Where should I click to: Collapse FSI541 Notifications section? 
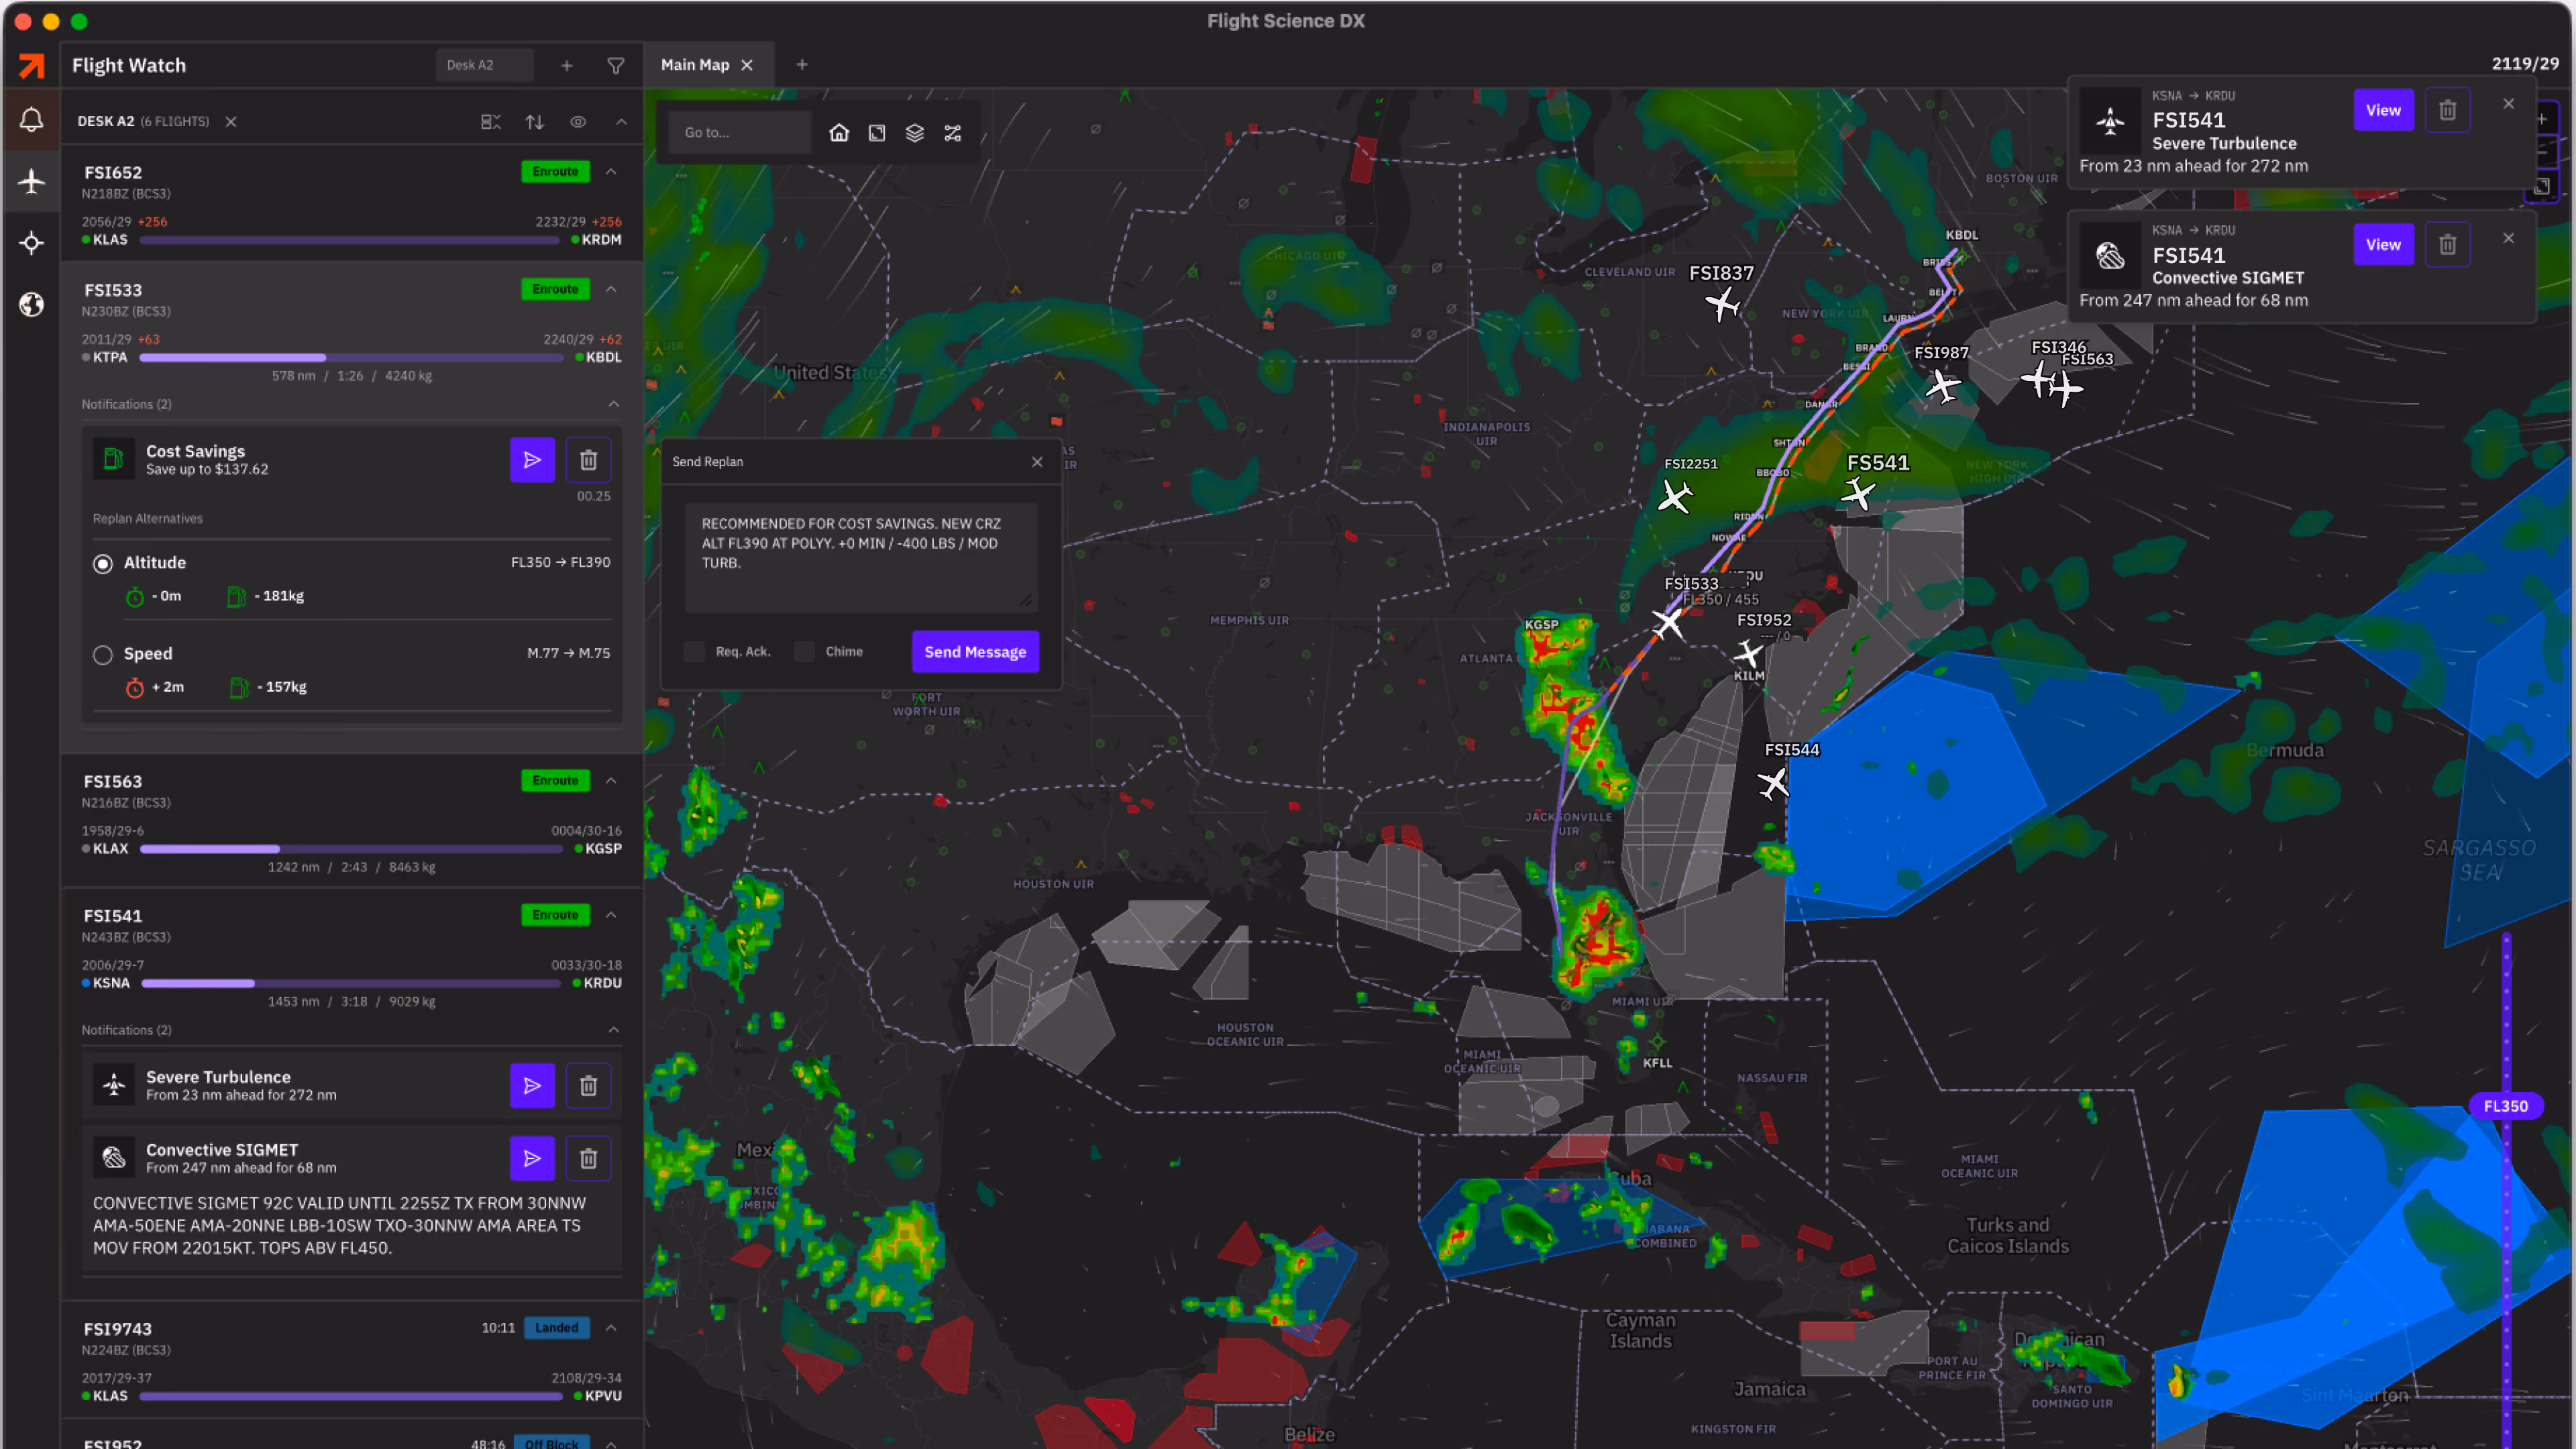pyautogui.click(x=614, y=1030)
